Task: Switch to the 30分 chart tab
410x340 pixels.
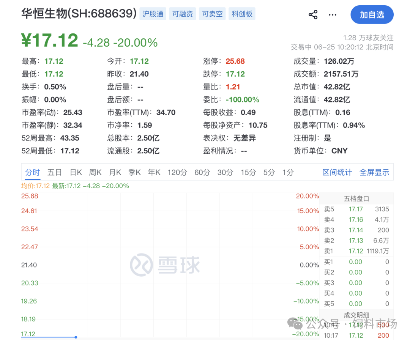Action: [225, 173]
